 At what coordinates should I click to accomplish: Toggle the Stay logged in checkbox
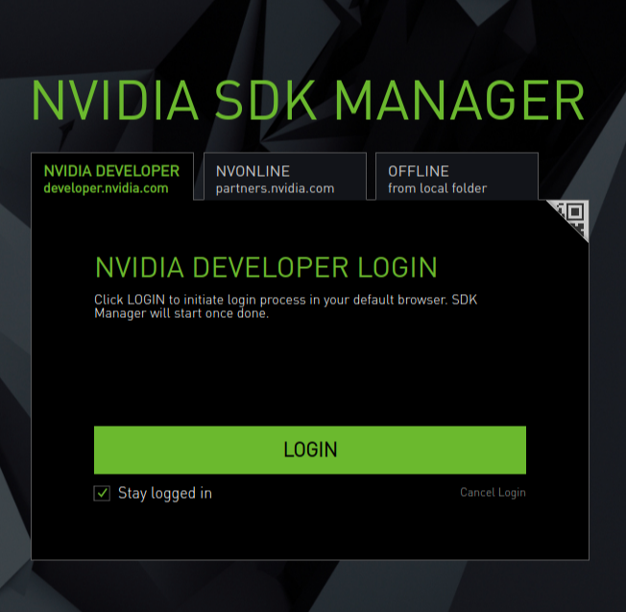pos(102,494)
